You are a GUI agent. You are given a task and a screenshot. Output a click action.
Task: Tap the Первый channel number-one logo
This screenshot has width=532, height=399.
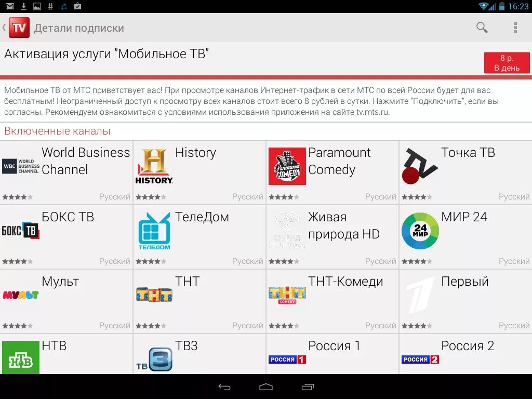[x=420, y=295]
